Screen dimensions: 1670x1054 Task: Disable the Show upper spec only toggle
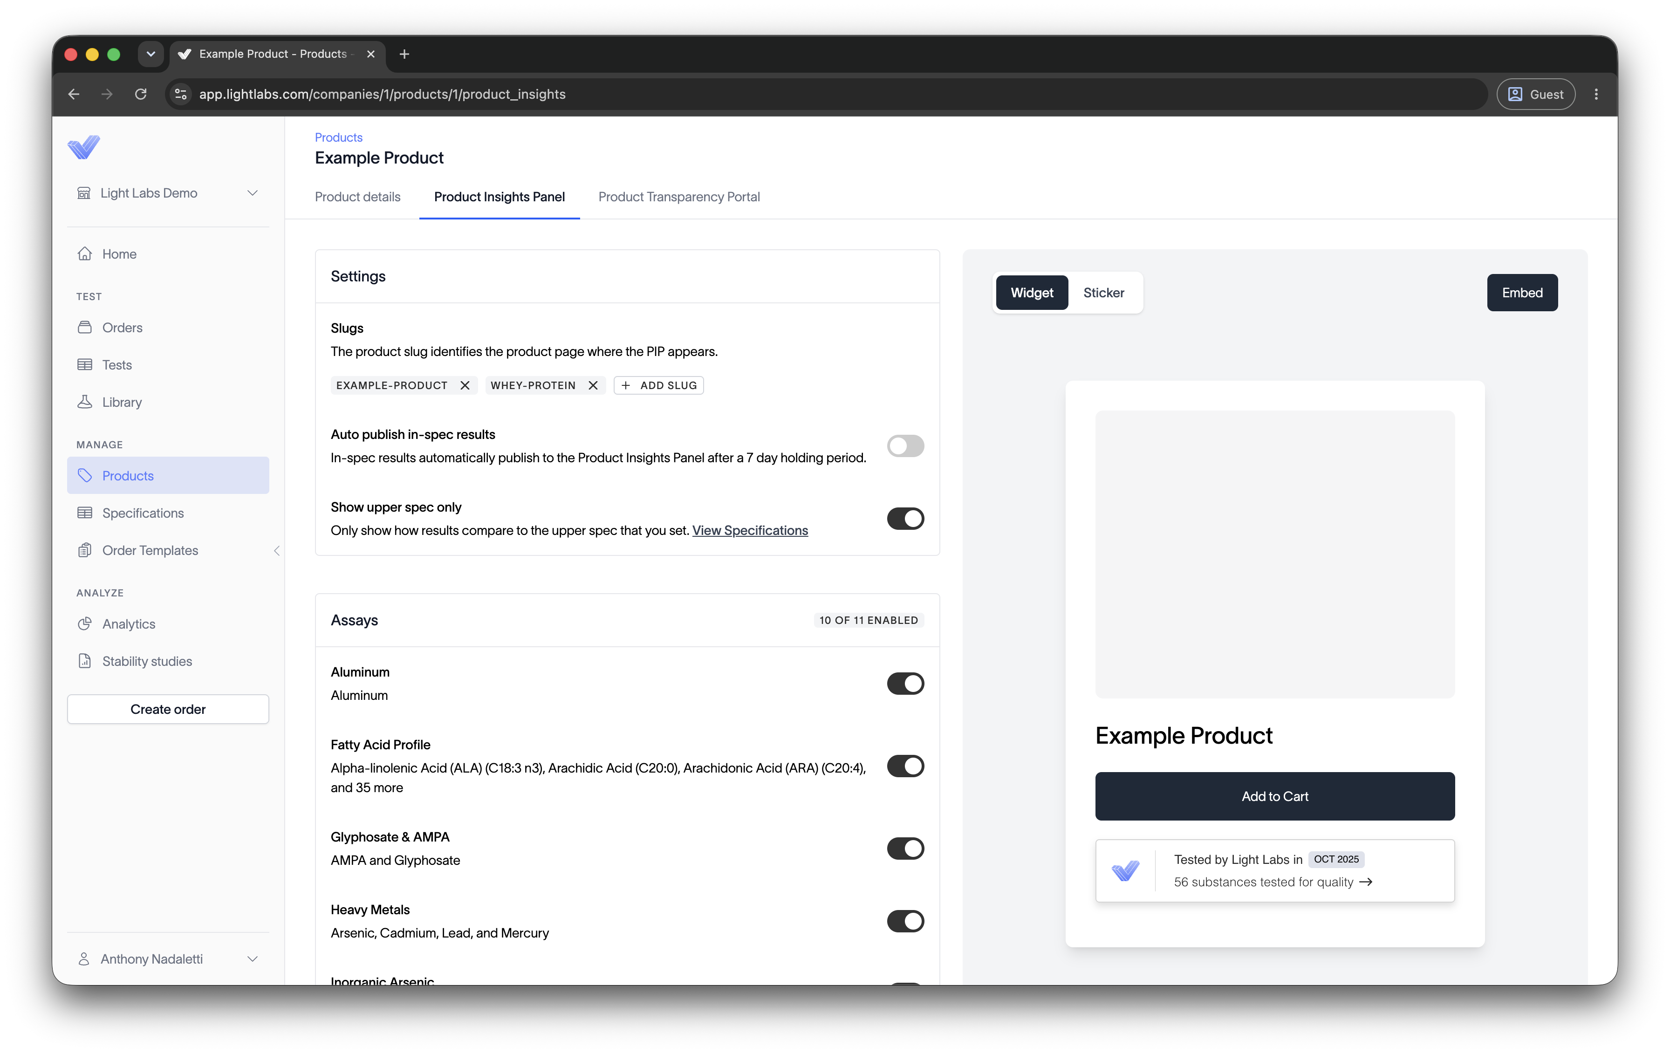[x=905, y=519]
